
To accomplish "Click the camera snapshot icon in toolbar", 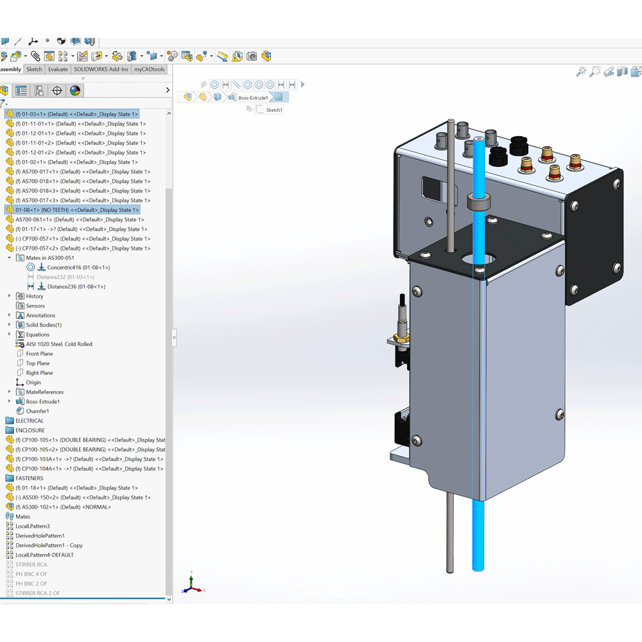I will [252, 56].
